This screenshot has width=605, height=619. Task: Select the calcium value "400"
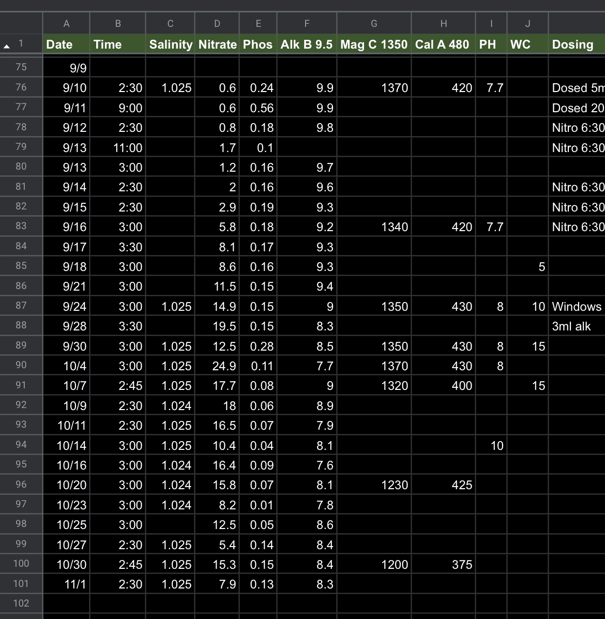click(x=444, y=386)
